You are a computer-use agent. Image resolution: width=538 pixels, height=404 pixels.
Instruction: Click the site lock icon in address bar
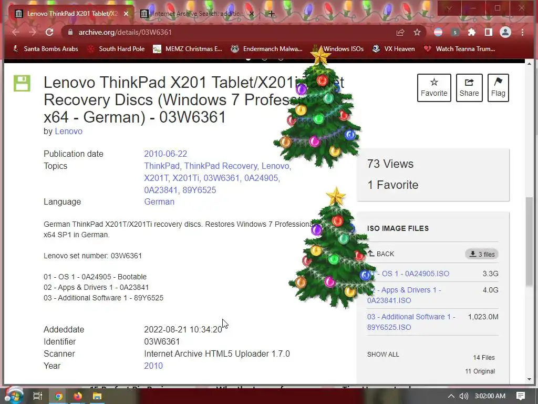pos(70,32)
